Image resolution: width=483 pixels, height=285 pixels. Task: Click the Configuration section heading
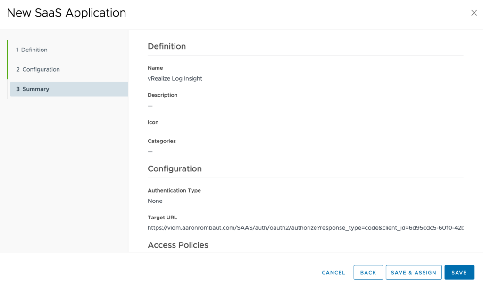[175, 168]
